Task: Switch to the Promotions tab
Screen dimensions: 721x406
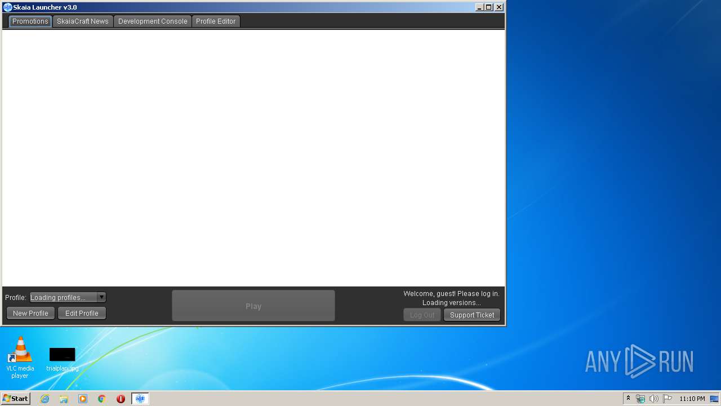Action: click(x=30, y=21)
